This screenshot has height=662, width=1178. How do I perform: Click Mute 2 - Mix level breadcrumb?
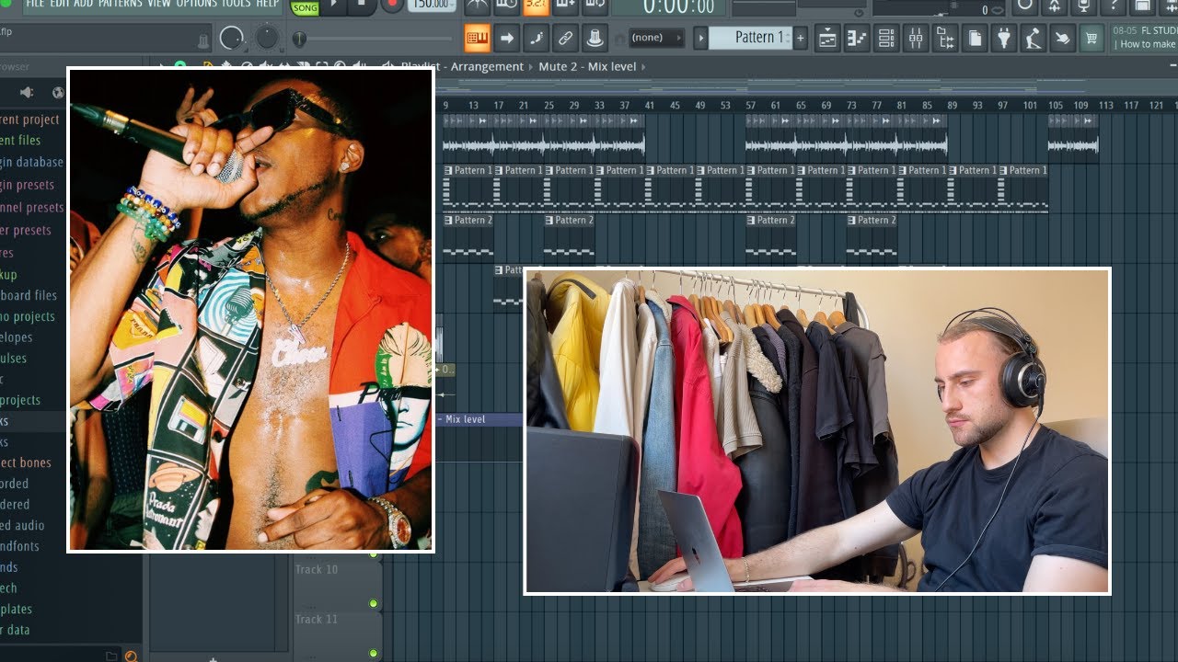click(586, 66)
